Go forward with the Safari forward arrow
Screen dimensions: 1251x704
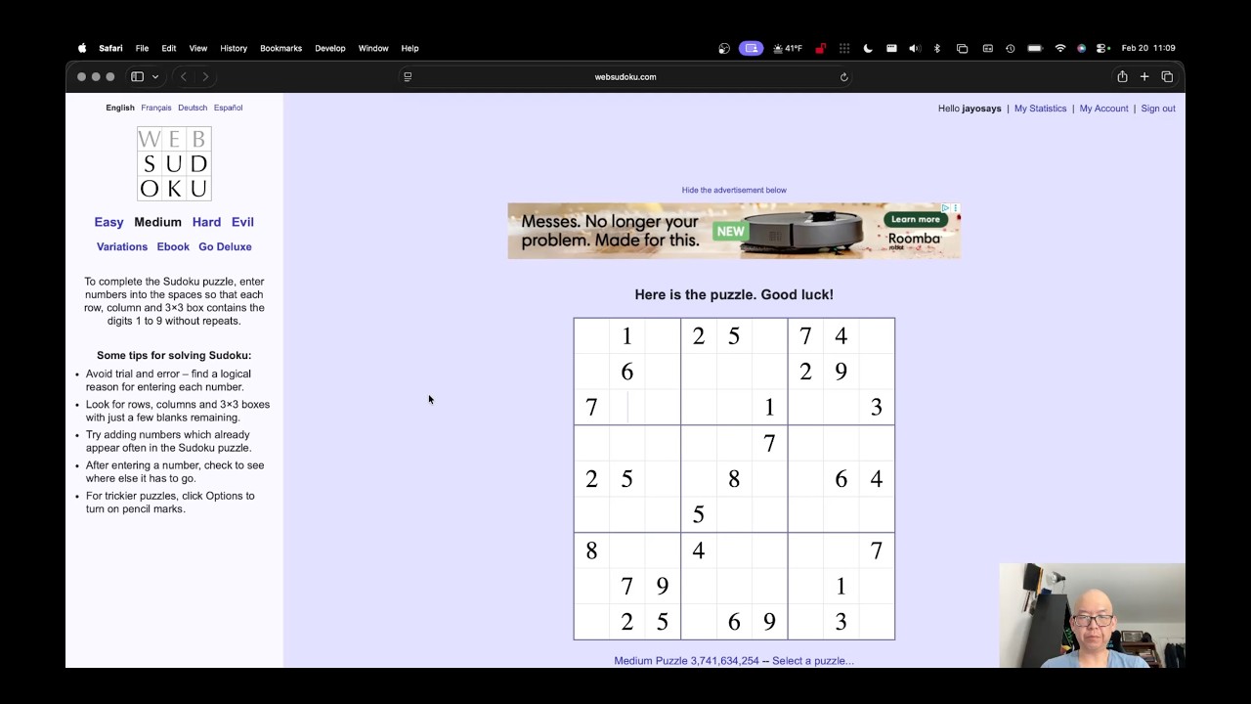click(x=205, y=76)
